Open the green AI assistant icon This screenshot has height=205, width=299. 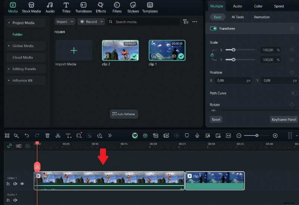135,135
